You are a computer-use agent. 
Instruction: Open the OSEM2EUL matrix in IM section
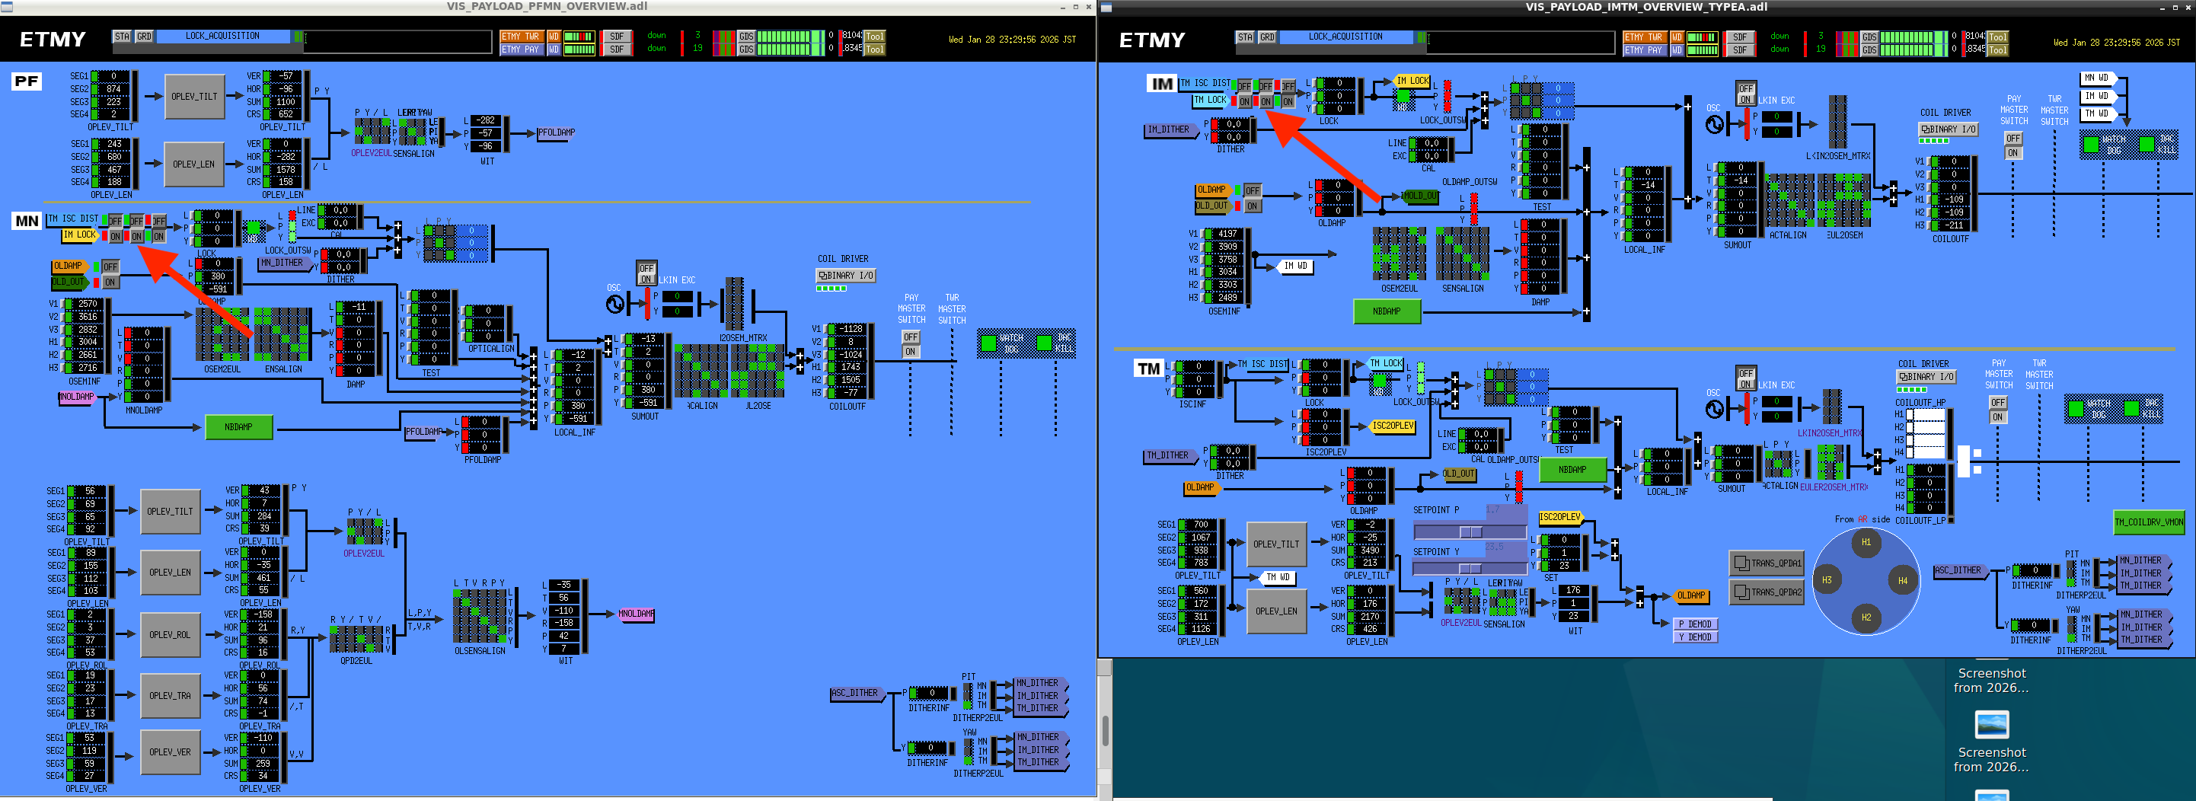(1399, 254)
